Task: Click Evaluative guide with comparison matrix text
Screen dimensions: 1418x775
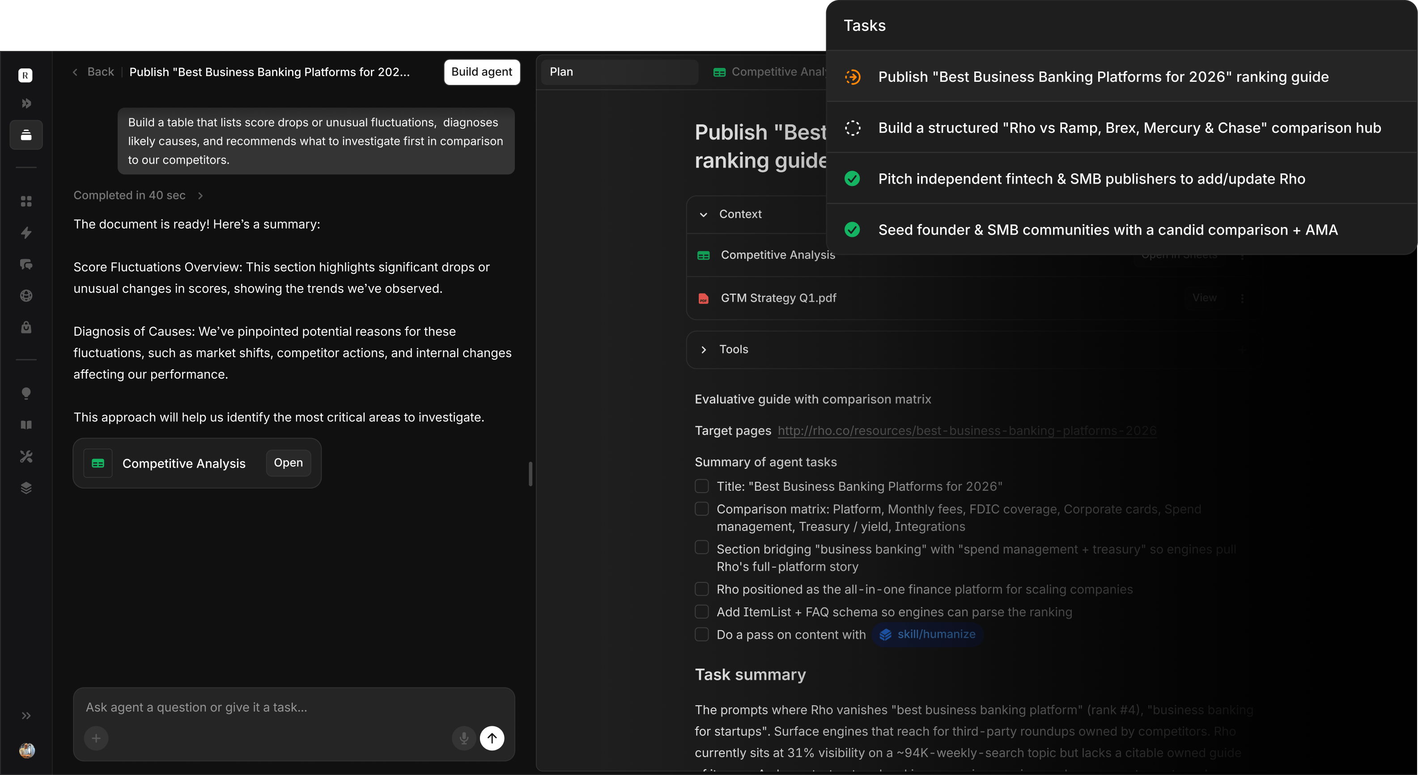Action: point(812,399)
